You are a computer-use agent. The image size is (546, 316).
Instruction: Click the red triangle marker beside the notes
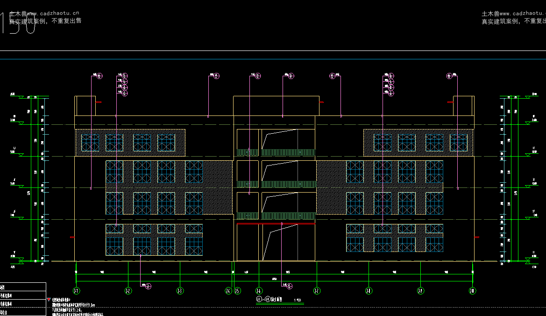(49, 300)
